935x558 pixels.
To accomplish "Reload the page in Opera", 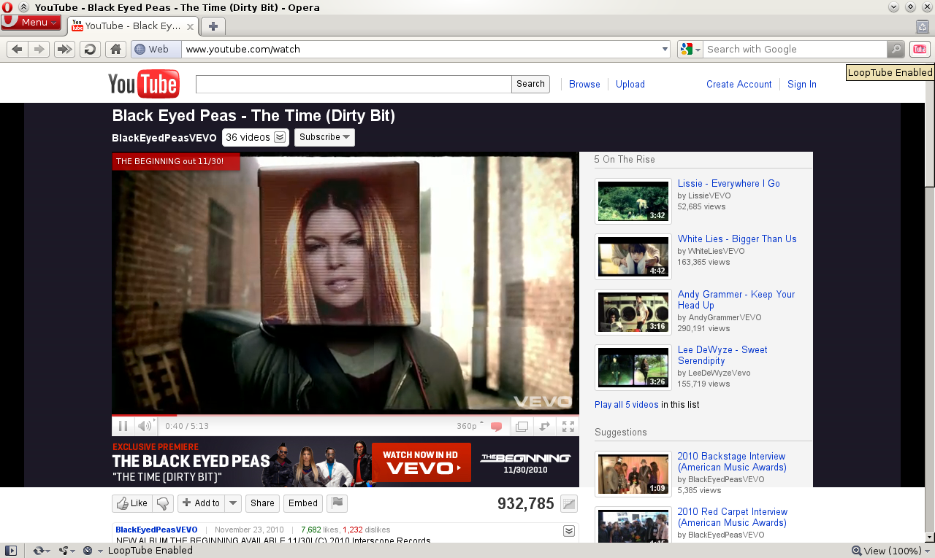I will pyautogui.click(x=90, y=49).
